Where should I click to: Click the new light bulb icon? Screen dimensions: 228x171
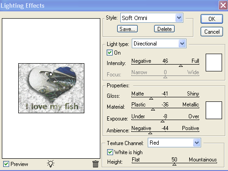click(x=51, y=164)
